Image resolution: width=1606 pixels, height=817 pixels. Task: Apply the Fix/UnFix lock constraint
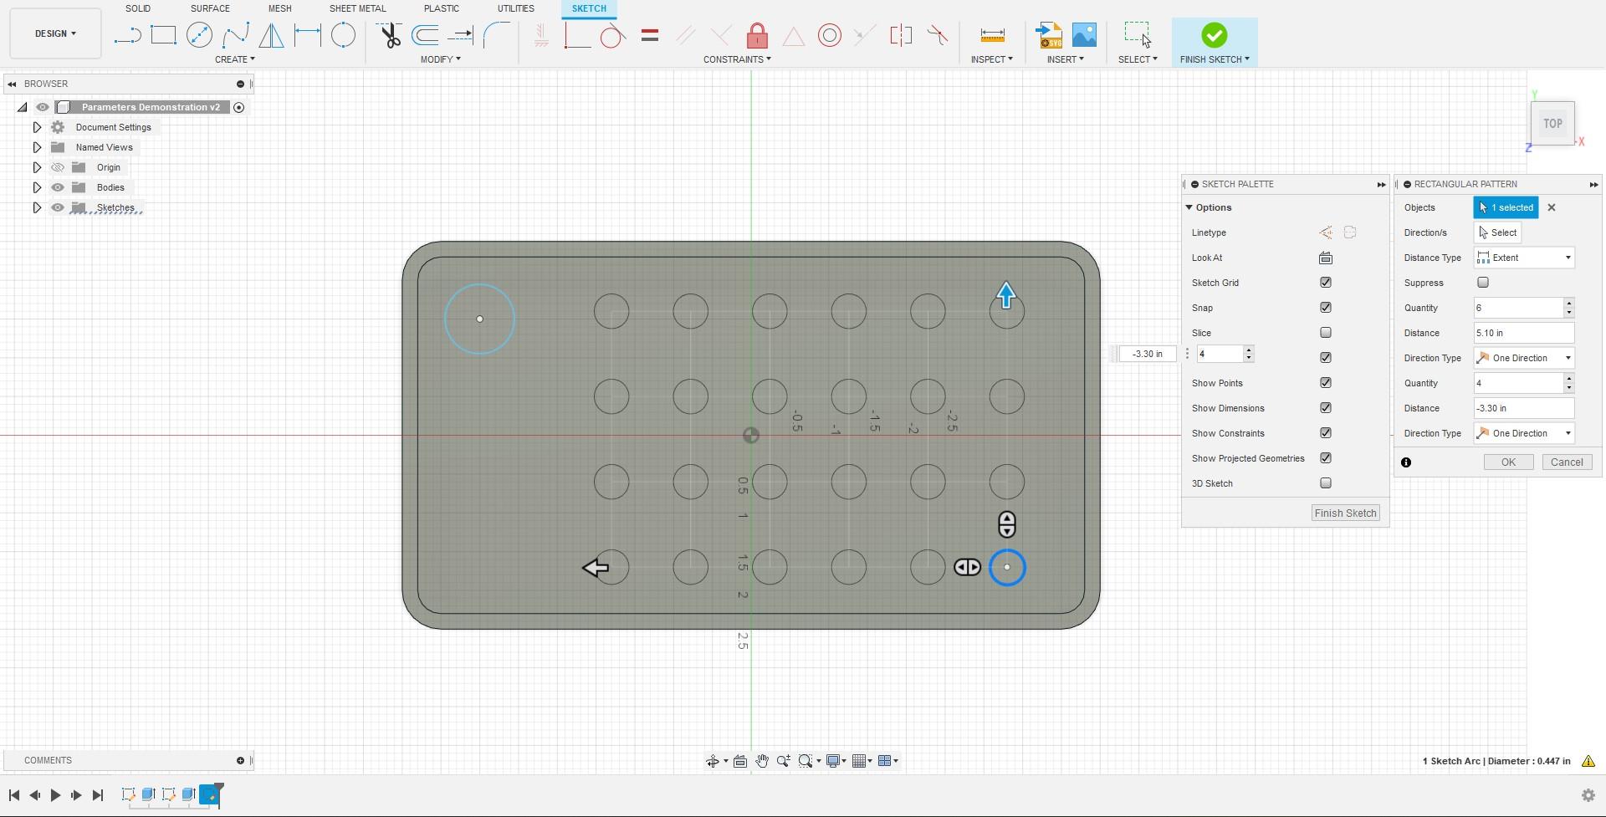coord(757,35)
